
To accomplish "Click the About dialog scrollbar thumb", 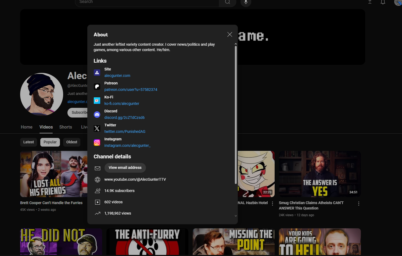I will pyautogui.click(x=236, y=115).
